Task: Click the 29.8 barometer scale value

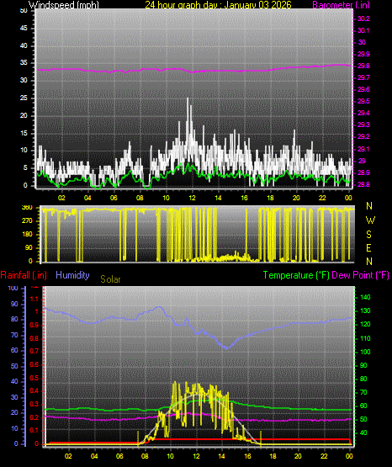Action: pos(363,66)
